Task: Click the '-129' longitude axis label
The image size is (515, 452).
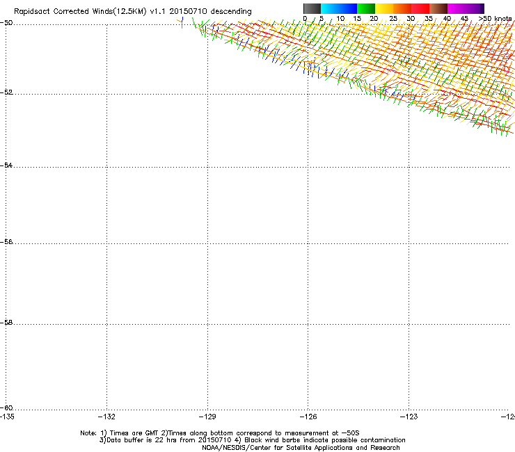Action: point(207,417)
